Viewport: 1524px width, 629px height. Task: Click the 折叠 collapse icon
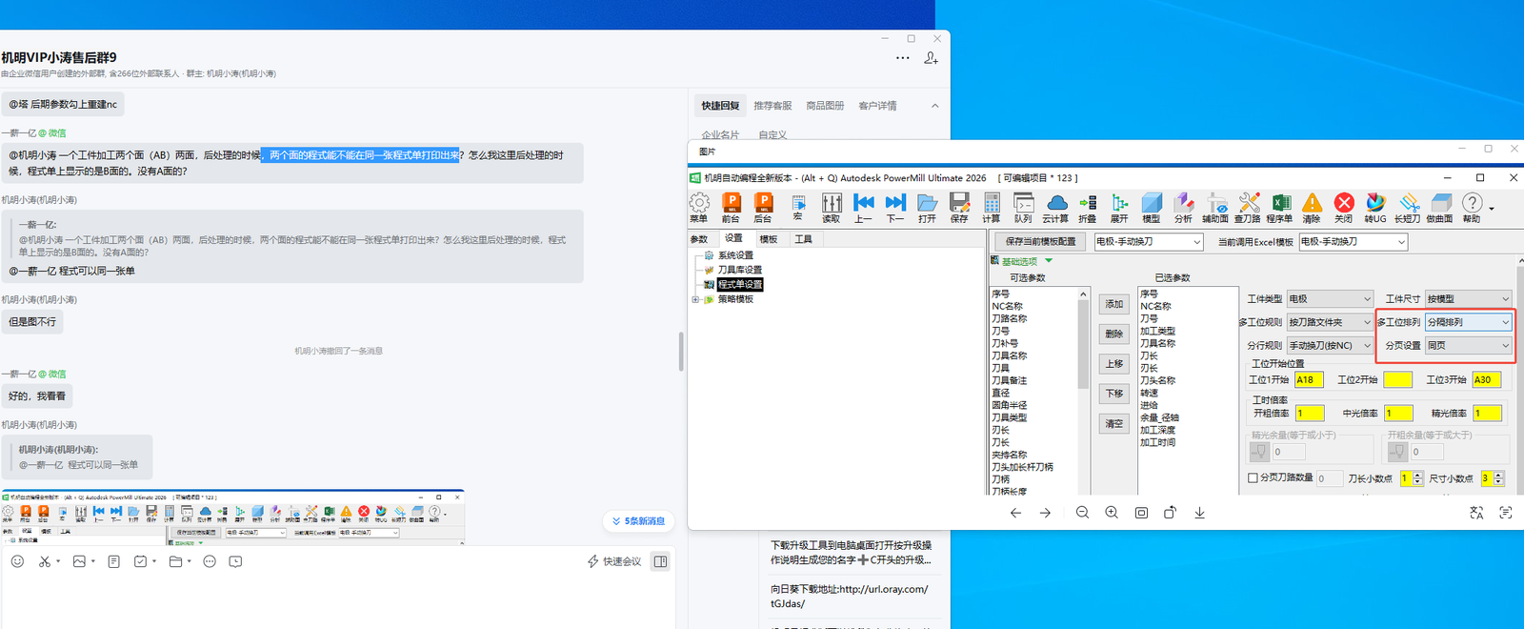coord(1088,207)
